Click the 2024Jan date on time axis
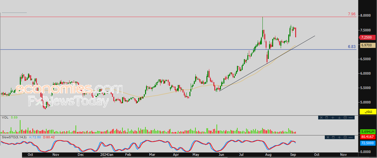Image resolution: width=377 pixels, height=158 pixels. pyautogui.click(x=107, y=155)
